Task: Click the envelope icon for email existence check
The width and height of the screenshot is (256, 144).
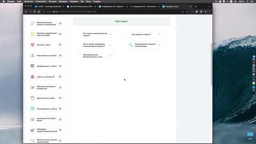Action: [32, 130]
